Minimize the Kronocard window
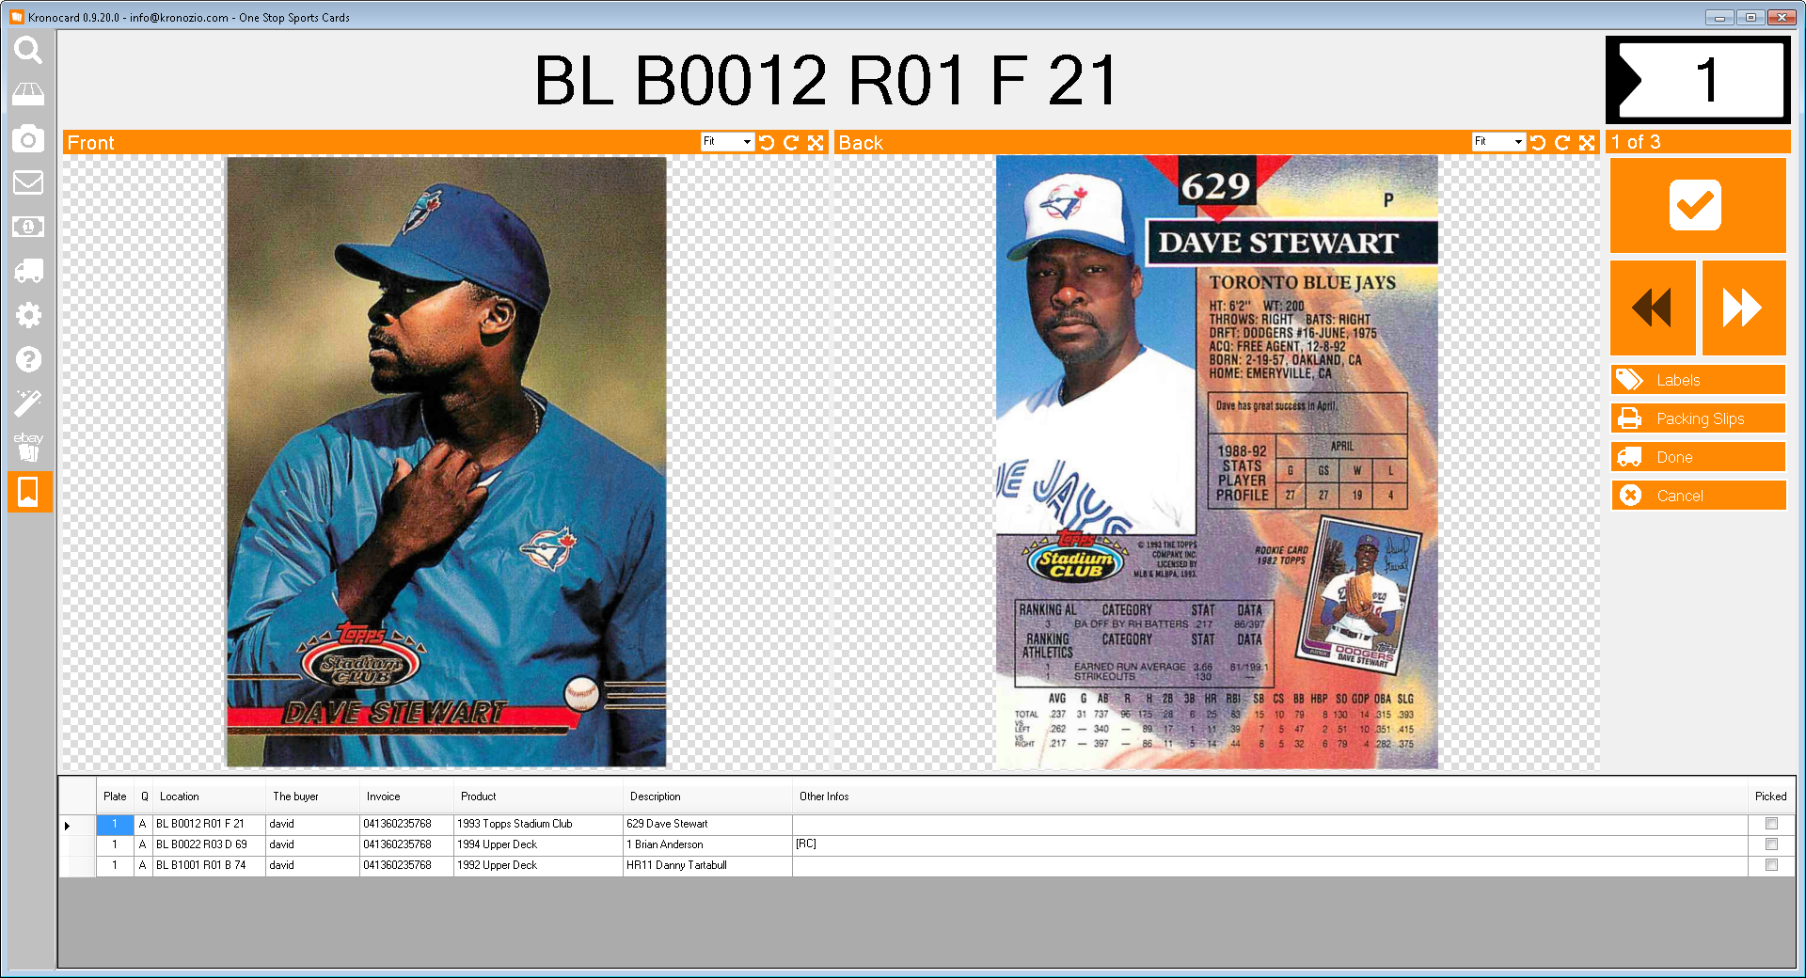Viewport: 1806px width, 978px height. click(1719, 17)
